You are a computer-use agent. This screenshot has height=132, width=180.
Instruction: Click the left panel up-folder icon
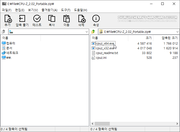coord(3,32)
